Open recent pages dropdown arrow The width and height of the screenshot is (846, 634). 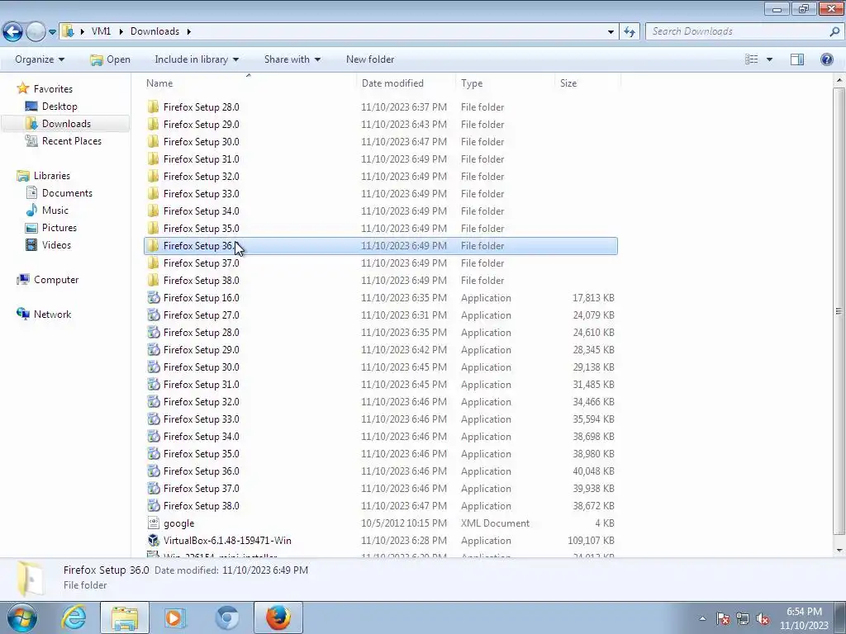click(52, 32)
